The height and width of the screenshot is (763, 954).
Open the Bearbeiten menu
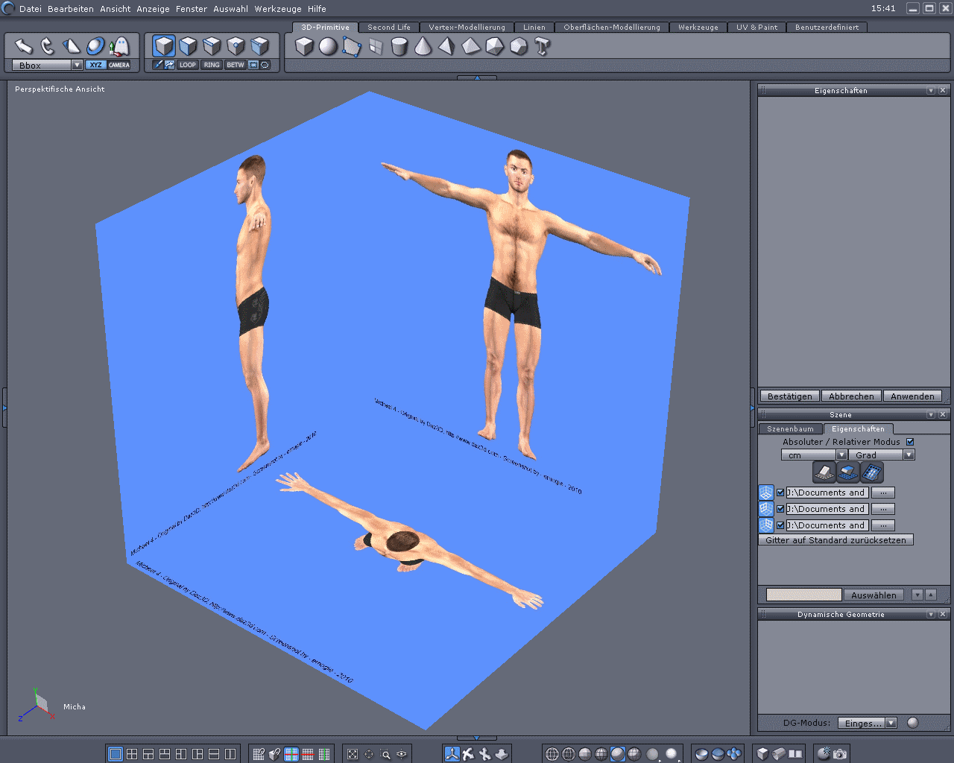click(71, 9)
